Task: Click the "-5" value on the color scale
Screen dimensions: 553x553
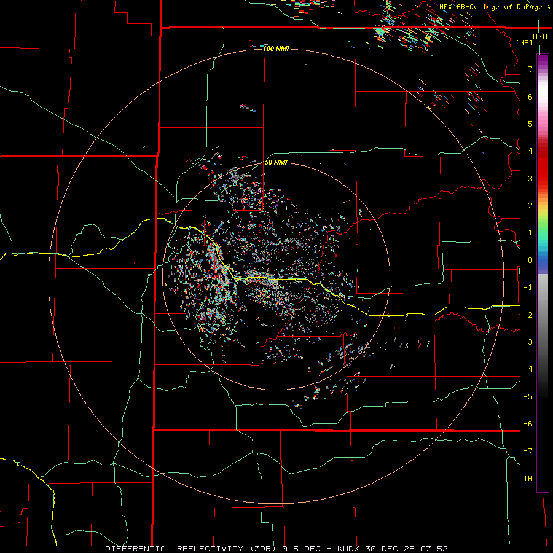Action: [x=528, y=396]
